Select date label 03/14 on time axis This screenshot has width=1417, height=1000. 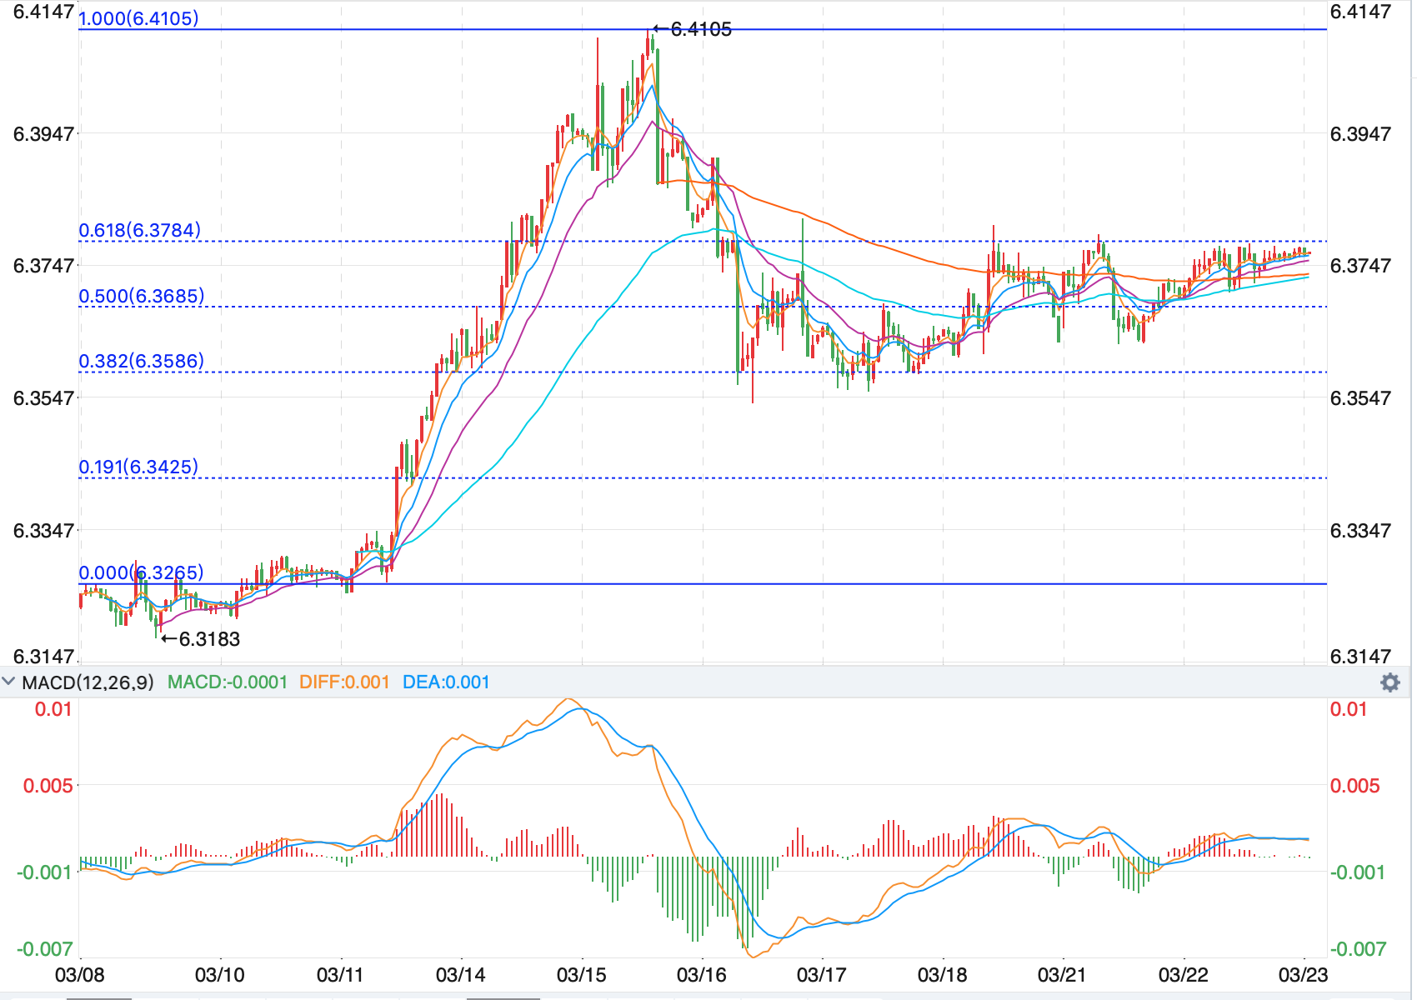point(461,974)
